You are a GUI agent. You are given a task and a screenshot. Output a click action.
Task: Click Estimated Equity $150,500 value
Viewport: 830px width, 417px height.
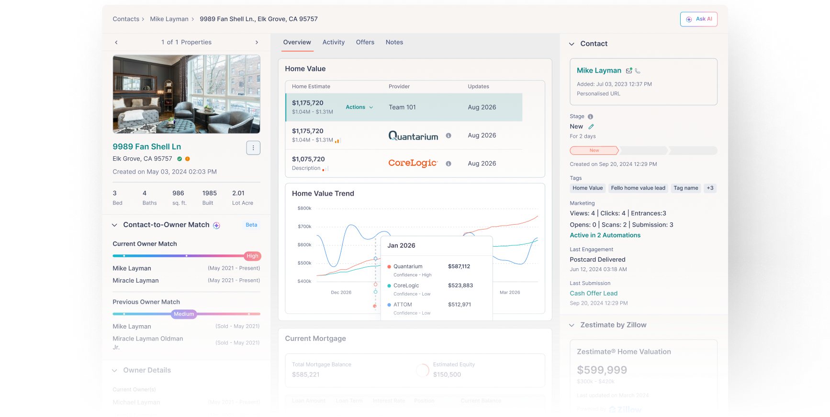(447, 375)
